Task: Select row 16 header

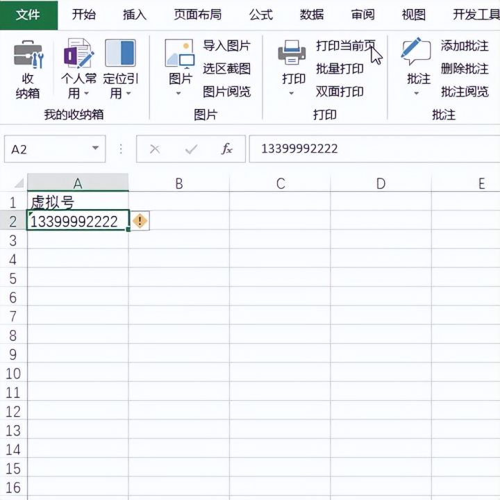Action: click(x=13, y=487)
